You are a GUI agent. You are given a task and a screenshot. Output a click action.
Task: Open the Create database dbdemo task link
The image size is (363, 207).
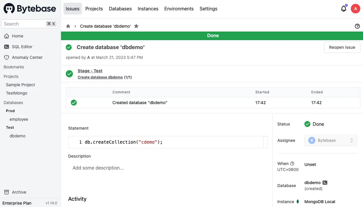point(100,77)
